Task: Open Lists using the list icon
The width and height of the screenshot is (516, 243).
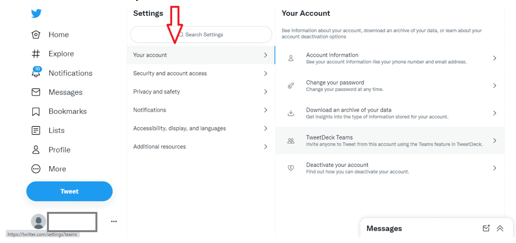Action: point(36,130)
